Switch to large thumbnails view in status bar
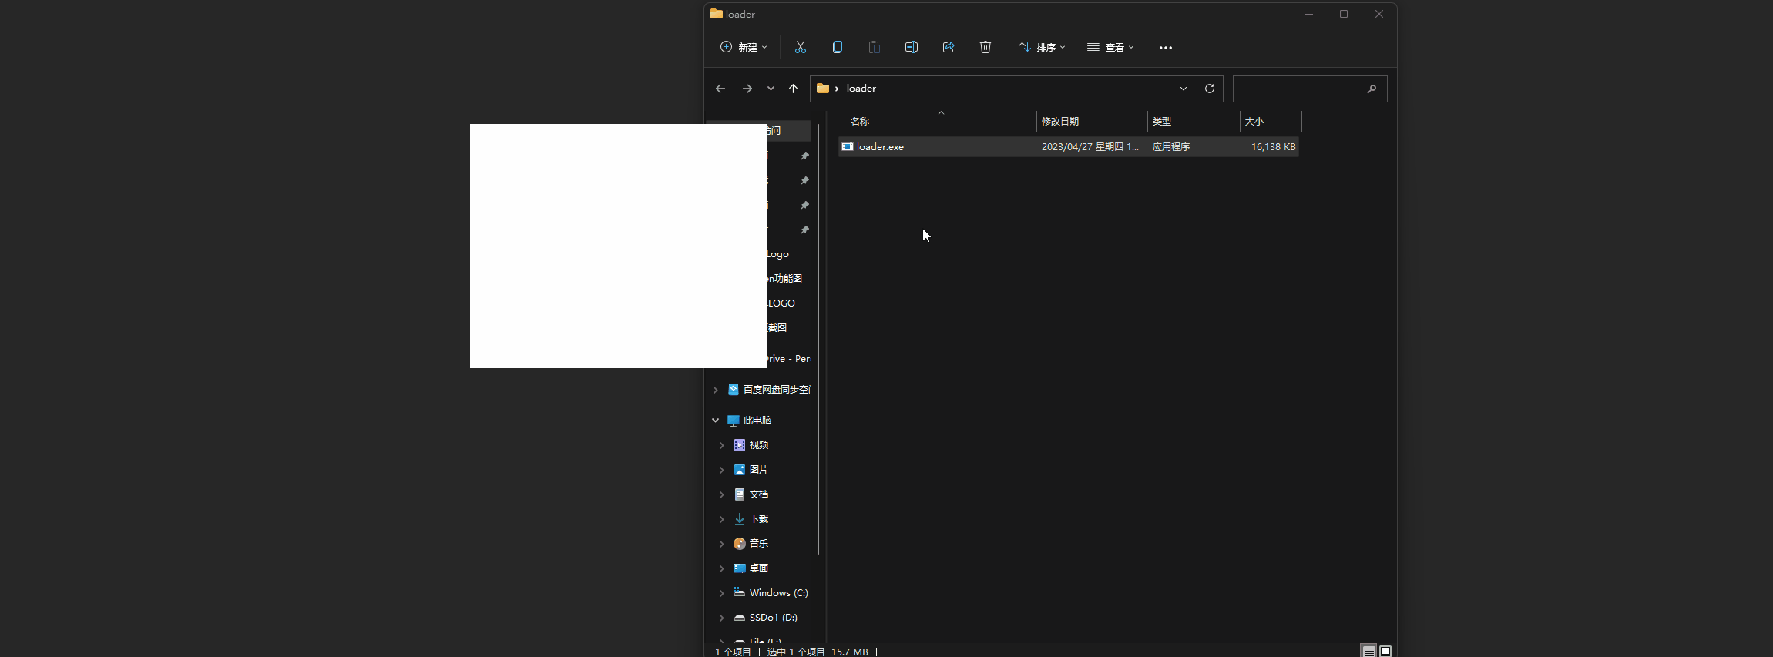This screenshot has width=1773, height=657. pos(1385,652)
